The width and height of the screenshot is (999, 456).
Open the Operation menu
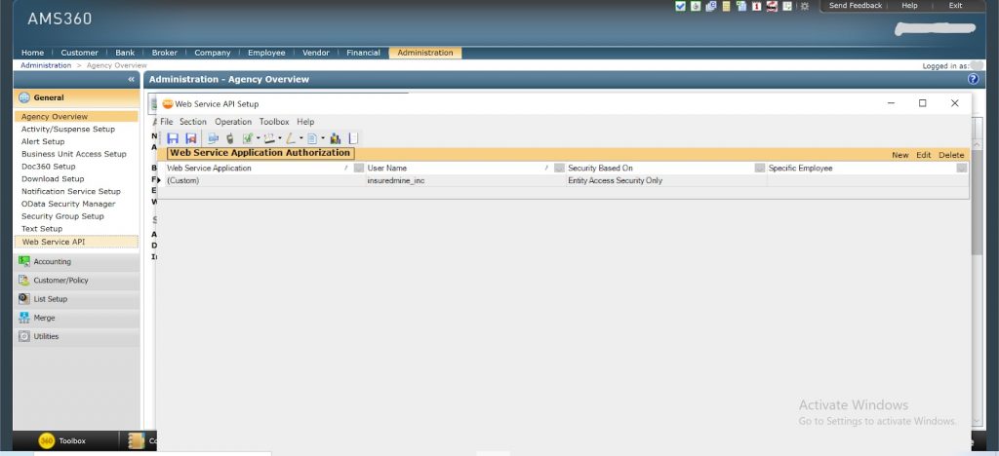[233, 122]
